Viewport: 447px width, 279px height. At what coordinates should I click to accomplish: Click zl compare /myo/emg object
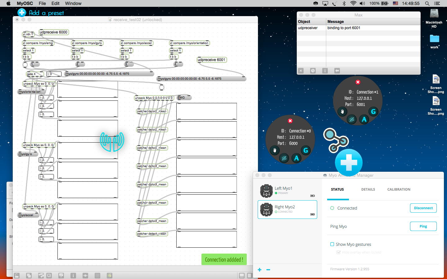coord(38,43)
